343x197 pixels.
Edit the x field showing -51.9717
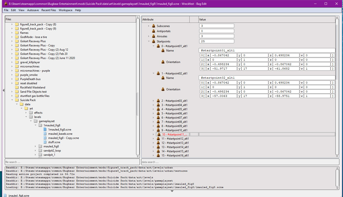point(224,69)
